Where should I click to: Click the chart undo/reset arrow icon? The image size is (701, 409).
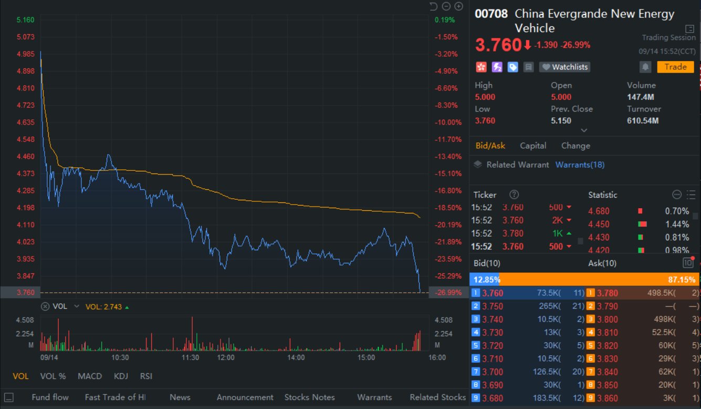[433, 6]
